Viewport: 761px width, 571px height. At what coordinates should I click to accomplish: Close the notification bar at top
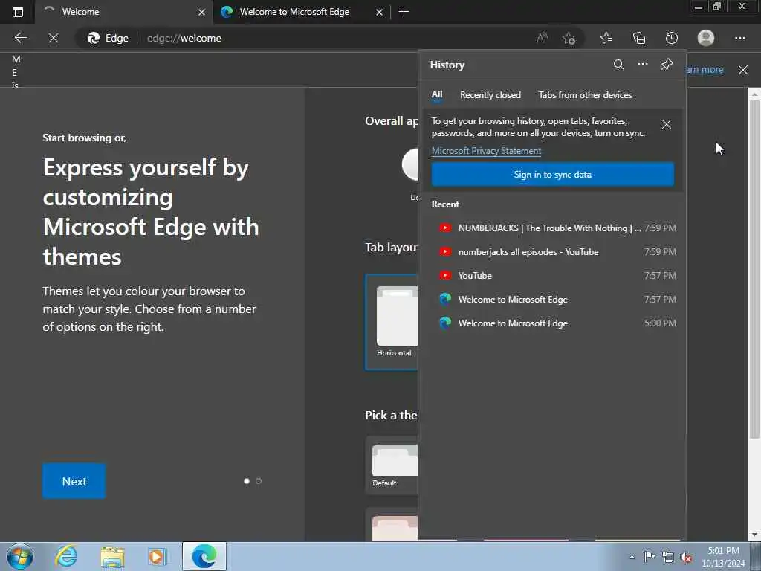coord(742,70)
